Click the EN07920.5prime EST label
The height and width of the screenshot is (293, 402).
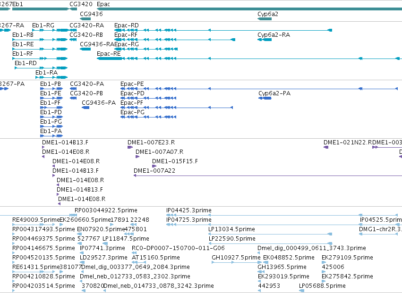click(x=101, y=229)
